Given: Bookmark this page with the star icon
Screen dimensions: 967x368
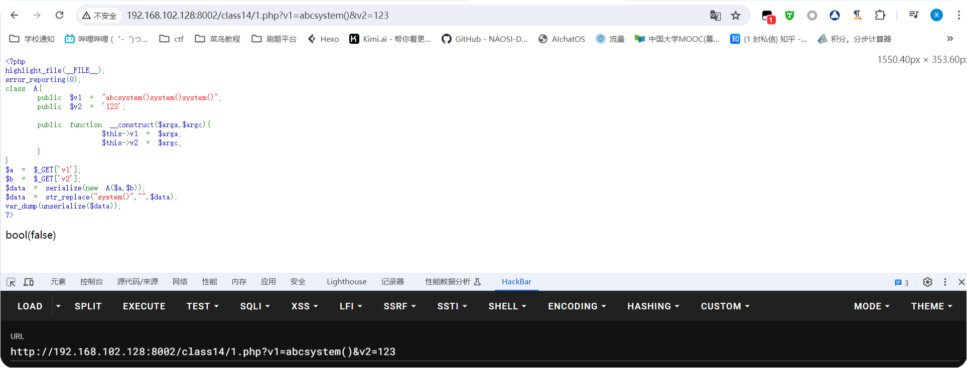Looking at the screenshot, I should (736, 16).
